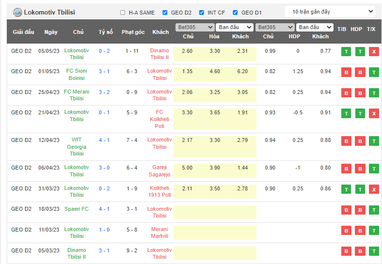Open the 3 - 0 score link for 06/04/23
This screenshot has width=382, height=264.
click(104, 168)
